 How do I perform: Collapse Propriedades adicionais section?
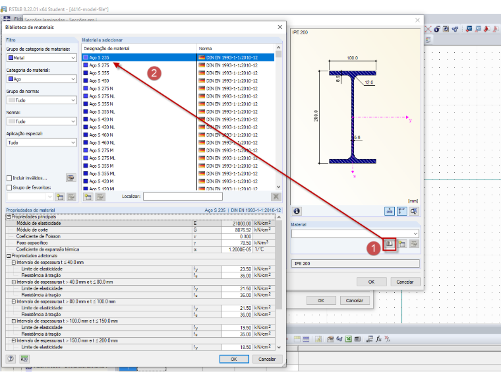(x=9, y=256)
